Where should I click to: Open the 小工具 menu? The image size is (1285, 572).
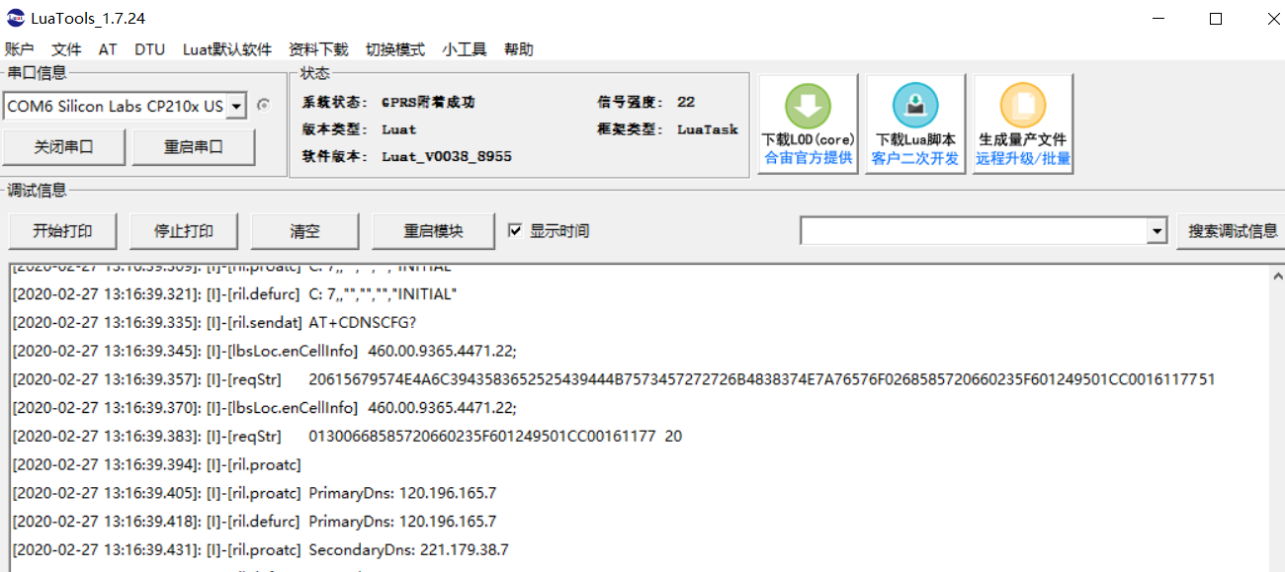tap(464, 49)
